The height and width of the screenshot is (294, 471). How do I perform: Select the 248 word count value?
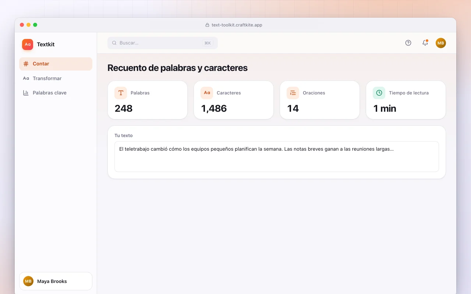[124, 108]
